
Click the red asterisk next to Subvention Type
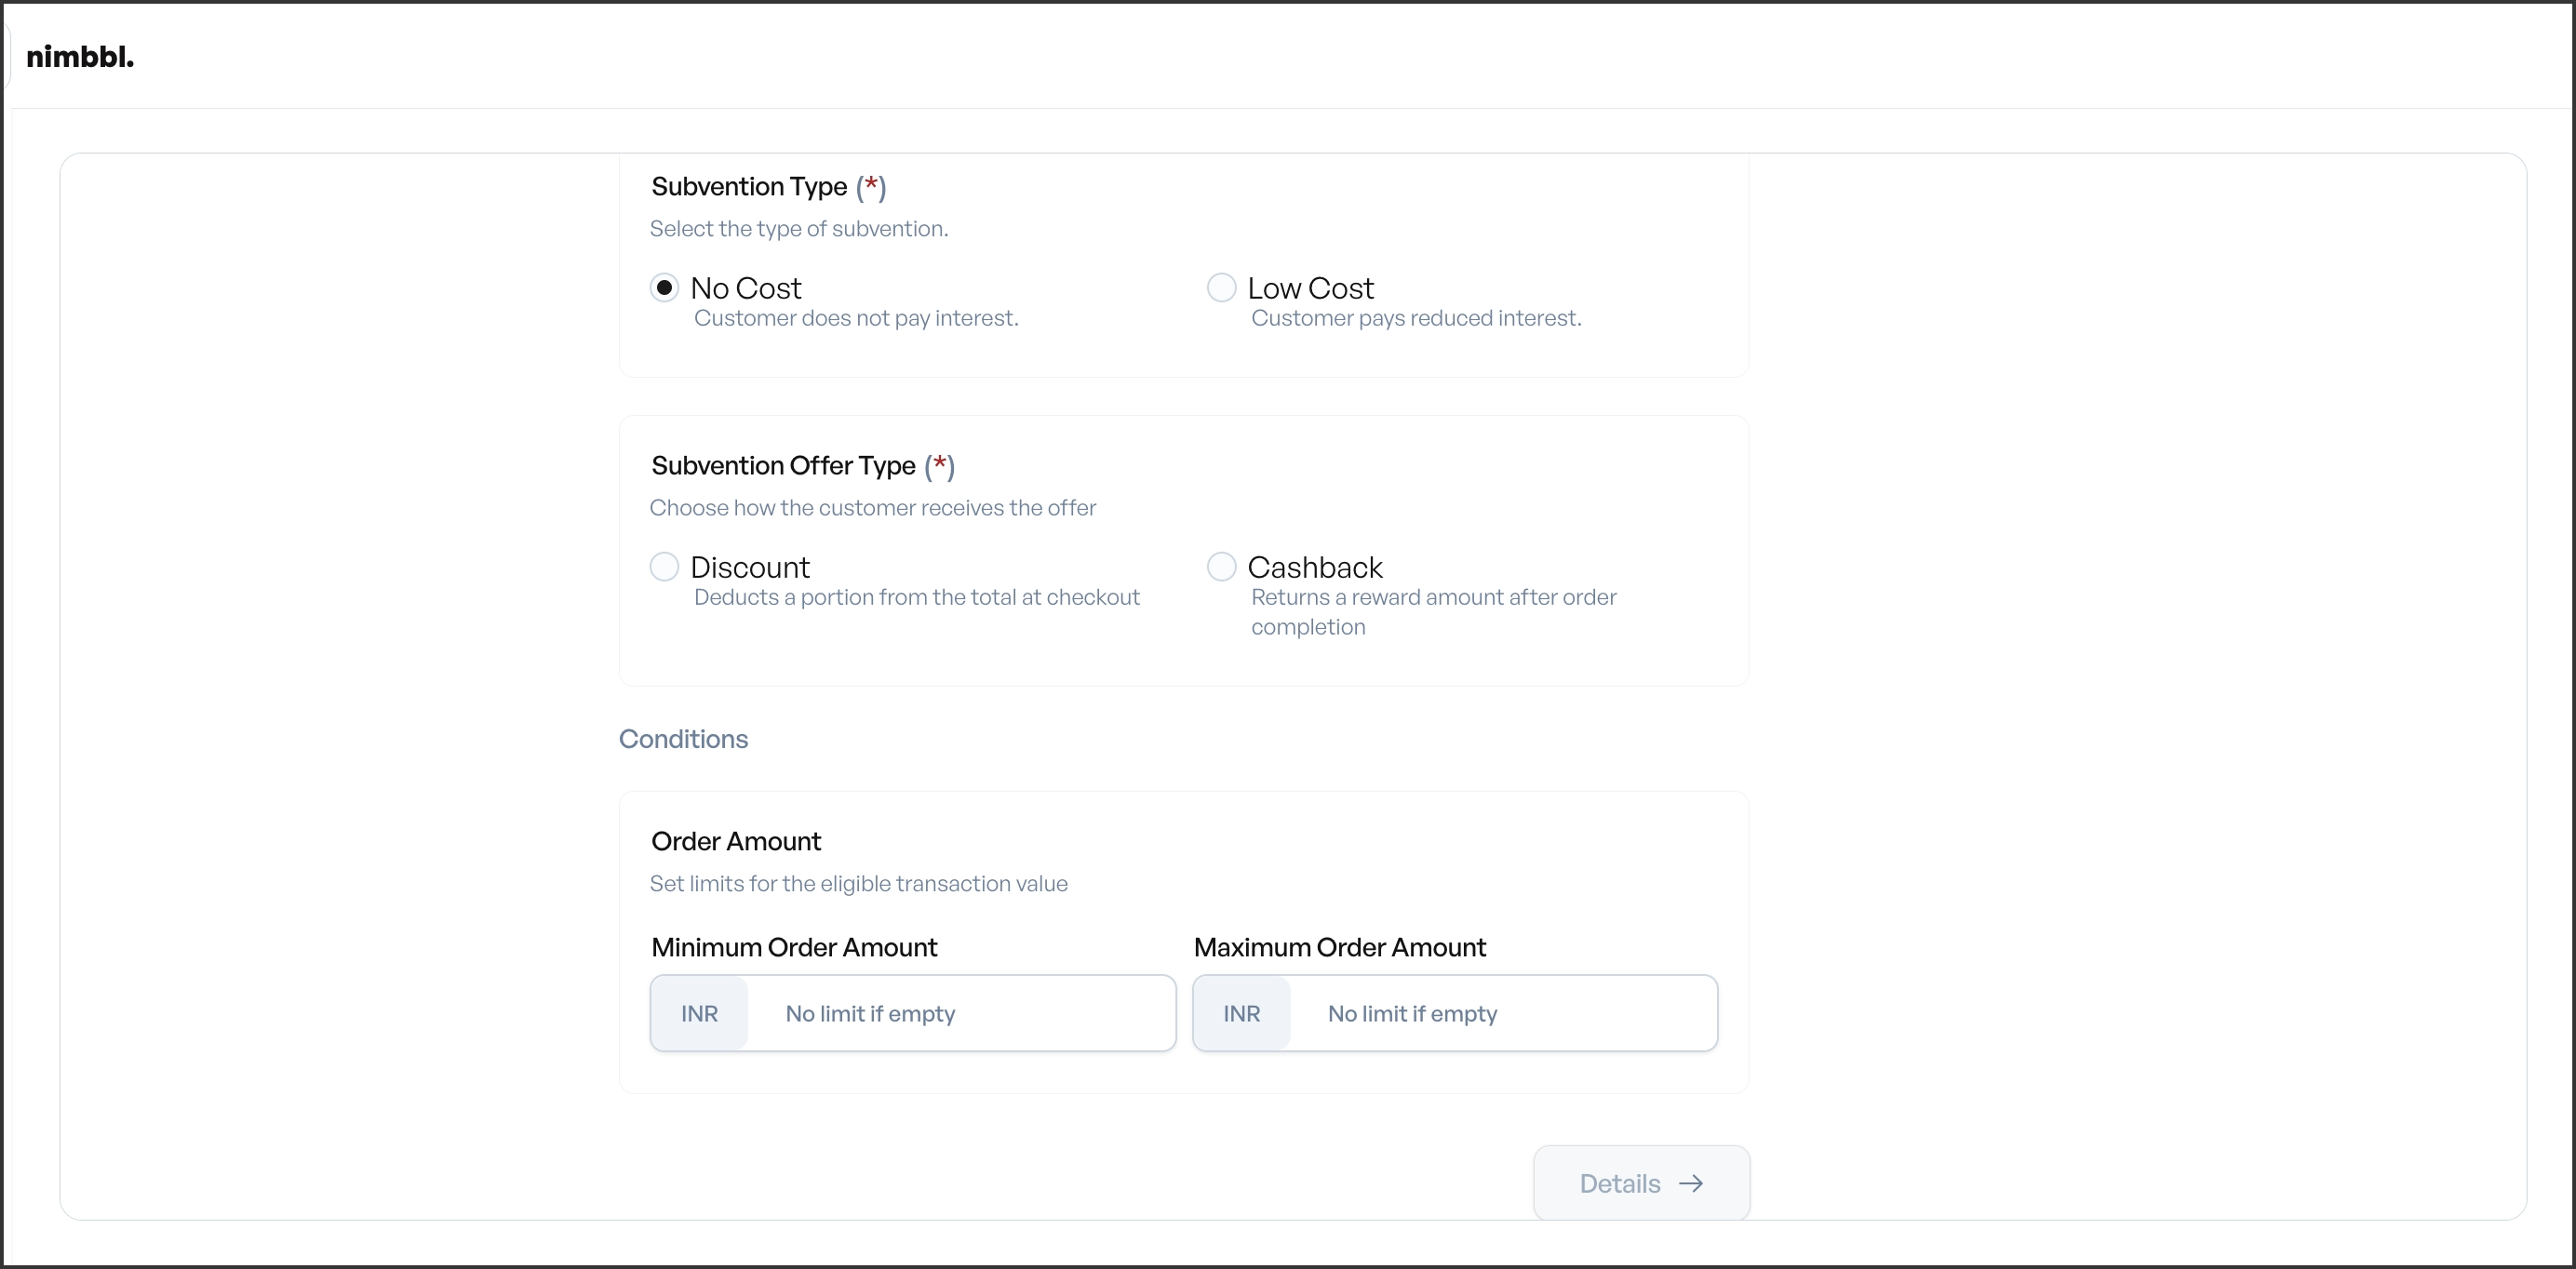click(x=871, y=187)
